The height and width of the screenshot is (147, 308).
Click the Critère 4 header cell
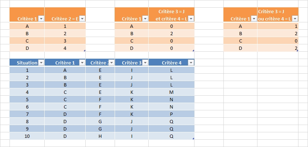pyautogui.click(x=169, y=63)
